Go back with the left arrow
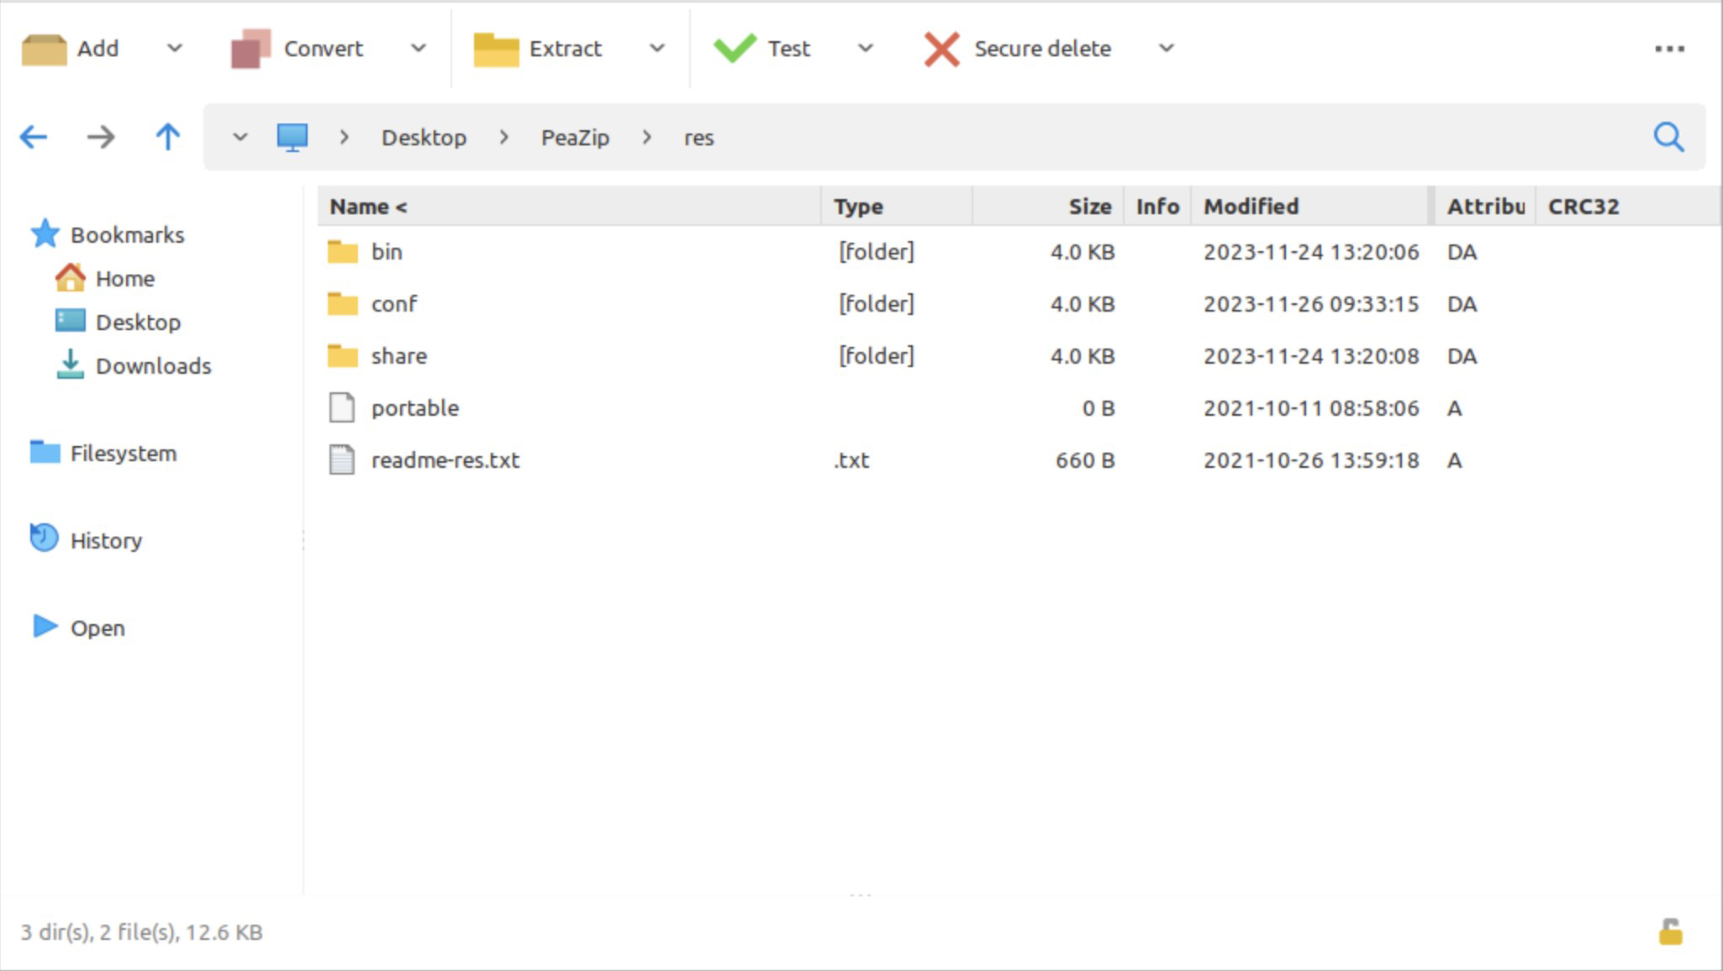The height and width of the screenshot is (971, 1723). pyautogui.click(x=34, y=137)
